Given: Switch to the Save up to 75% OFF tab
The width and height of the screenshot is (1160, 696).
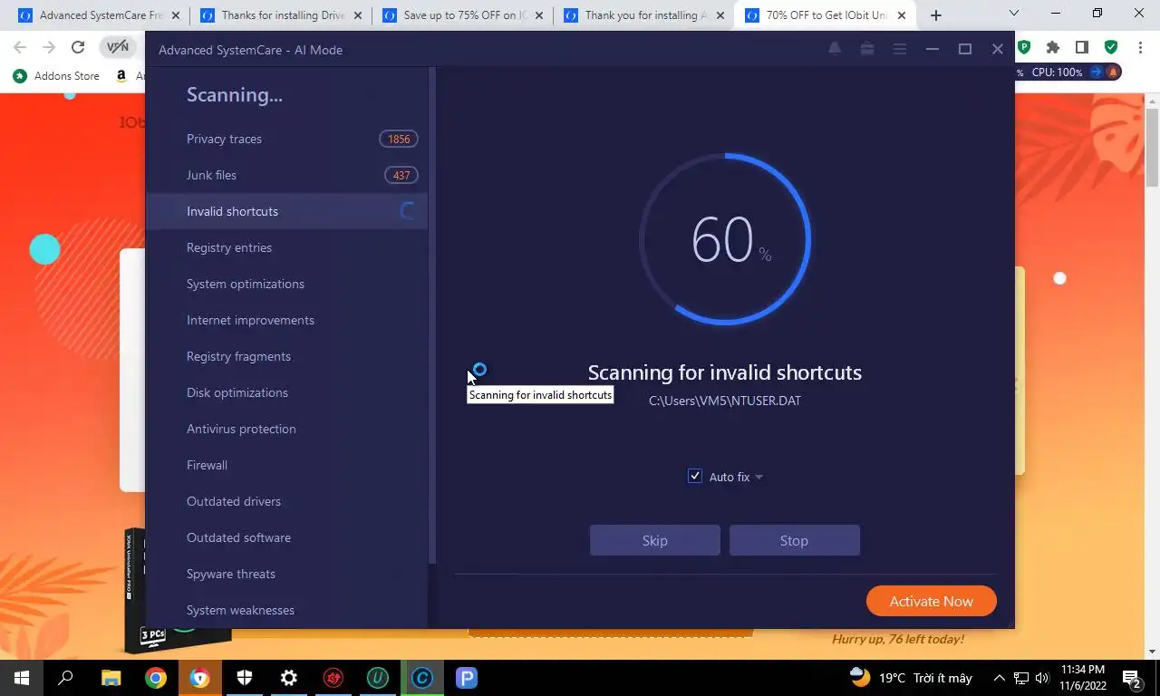Looking at the screenshot, I should [x=461, y=15].
